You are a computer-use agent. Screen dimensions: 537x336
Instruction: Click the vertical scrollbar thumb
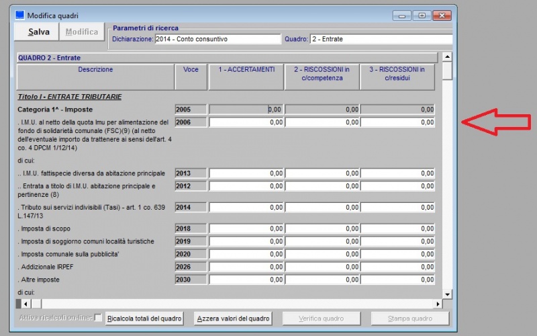(447, 71)
